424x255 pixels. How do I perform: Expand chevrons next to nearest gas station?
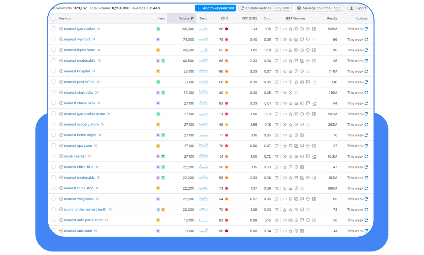(99, 29)
